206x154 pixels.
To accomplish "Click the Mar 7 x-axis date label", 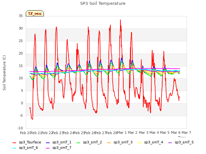I will (x=186, y=133).
